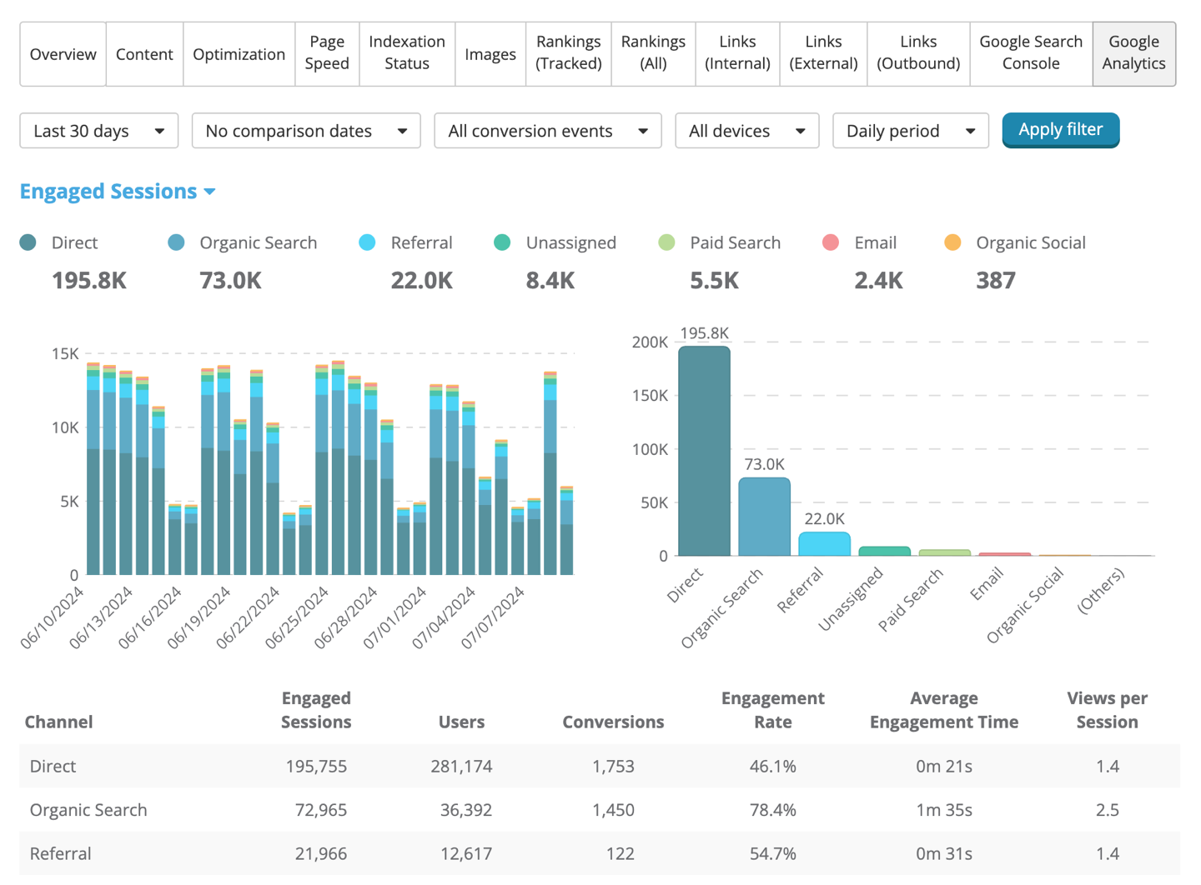Select Rankings (Tracked) tab

click(x=569, y=54)
